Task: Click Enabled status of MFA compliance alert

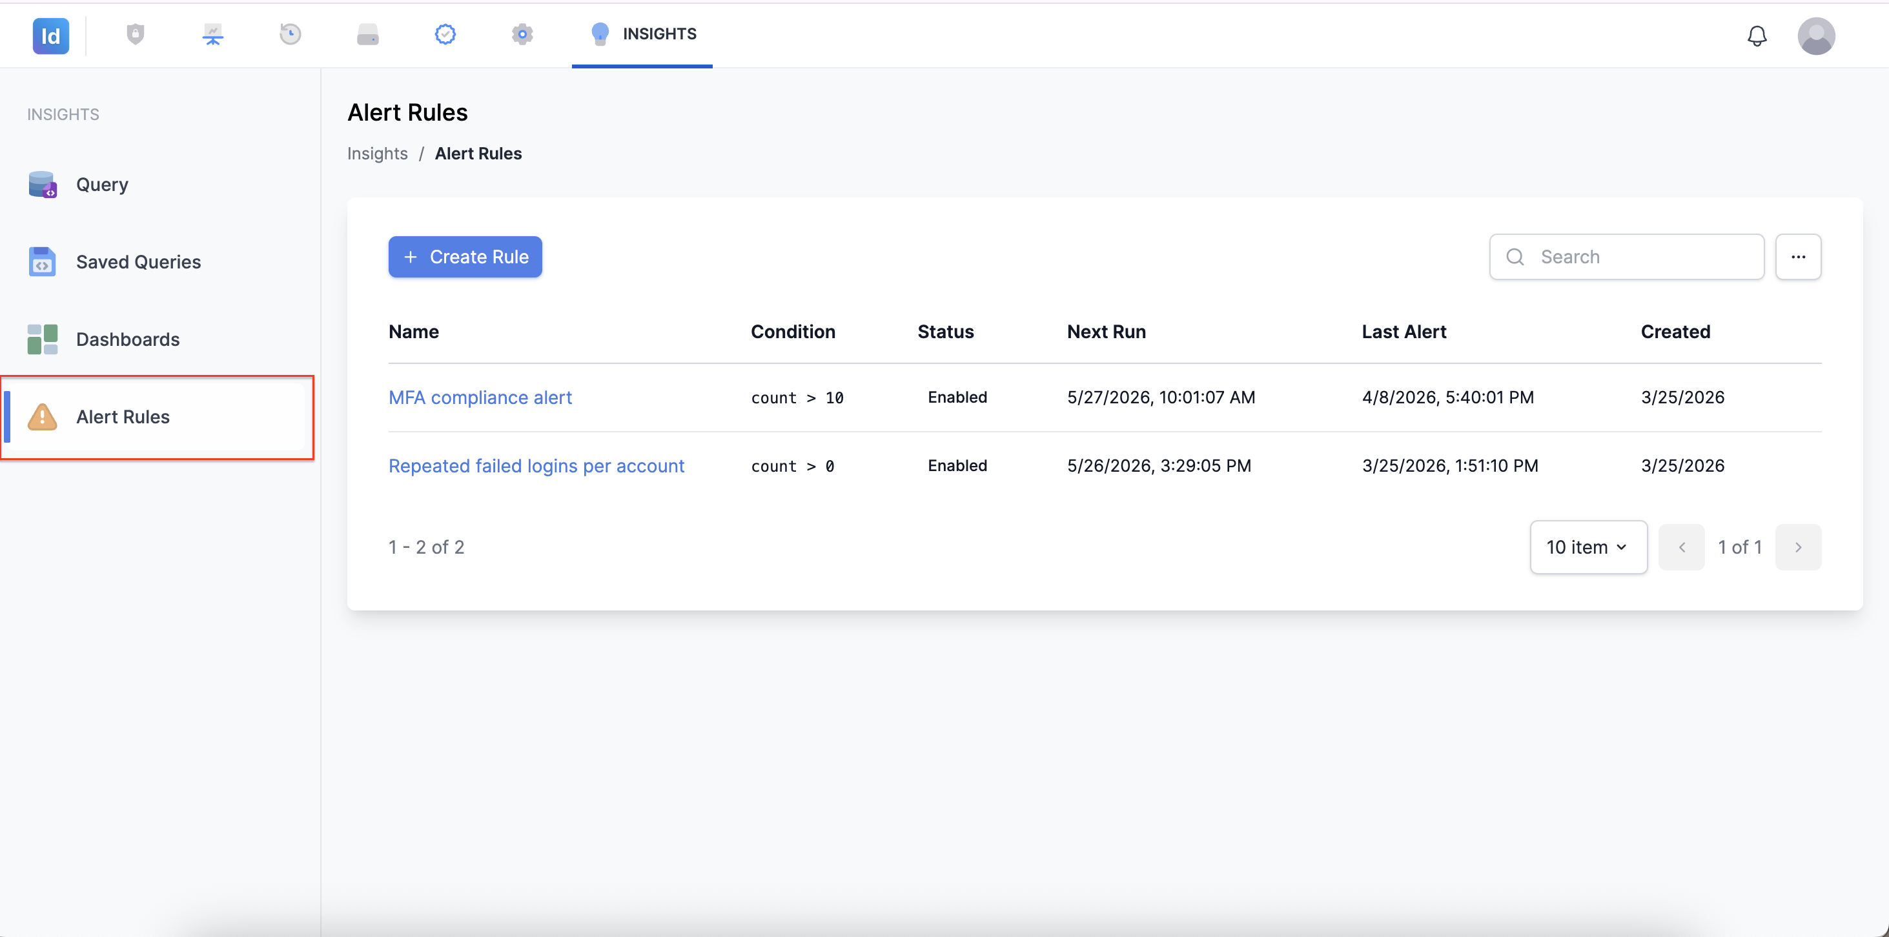Action: 957,397
